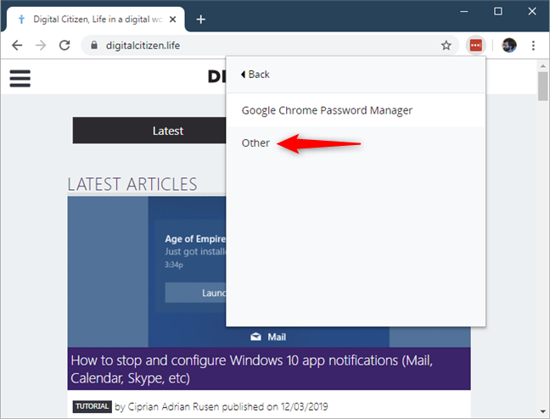Choose Google Chrome Password Manager
Image resolution: width=550 pixels, height=419 pixels.
click(356, 110)
